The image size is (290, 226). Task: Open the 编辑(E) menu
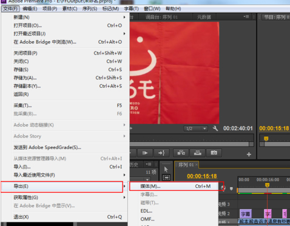[x=30, y=9]
